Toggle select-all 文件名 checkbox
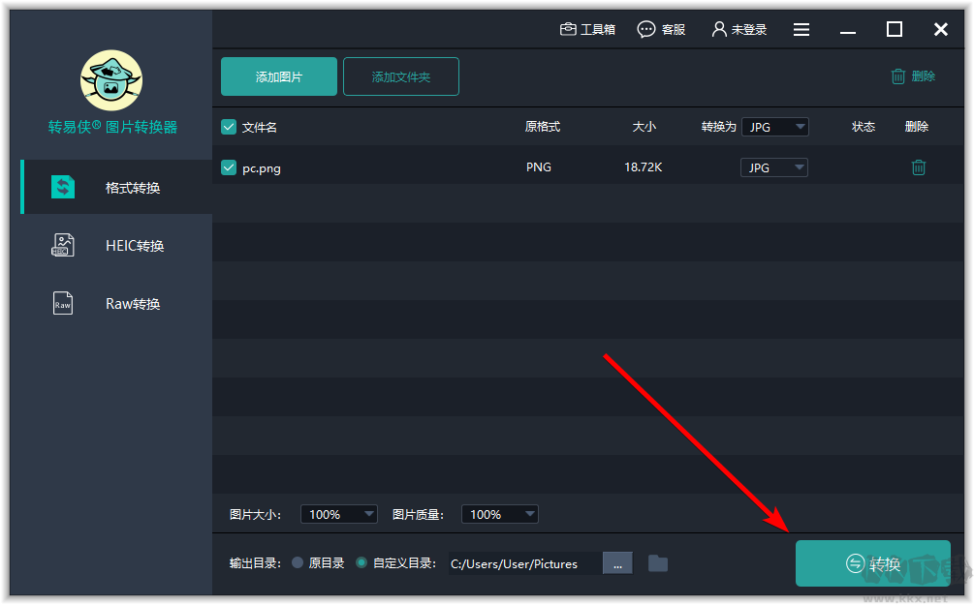Viewport: 974px width, 605px height. [229, 127]
